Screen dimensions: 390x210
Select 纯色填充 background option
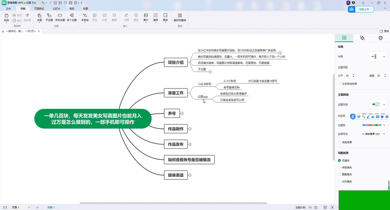click(339, 167)
